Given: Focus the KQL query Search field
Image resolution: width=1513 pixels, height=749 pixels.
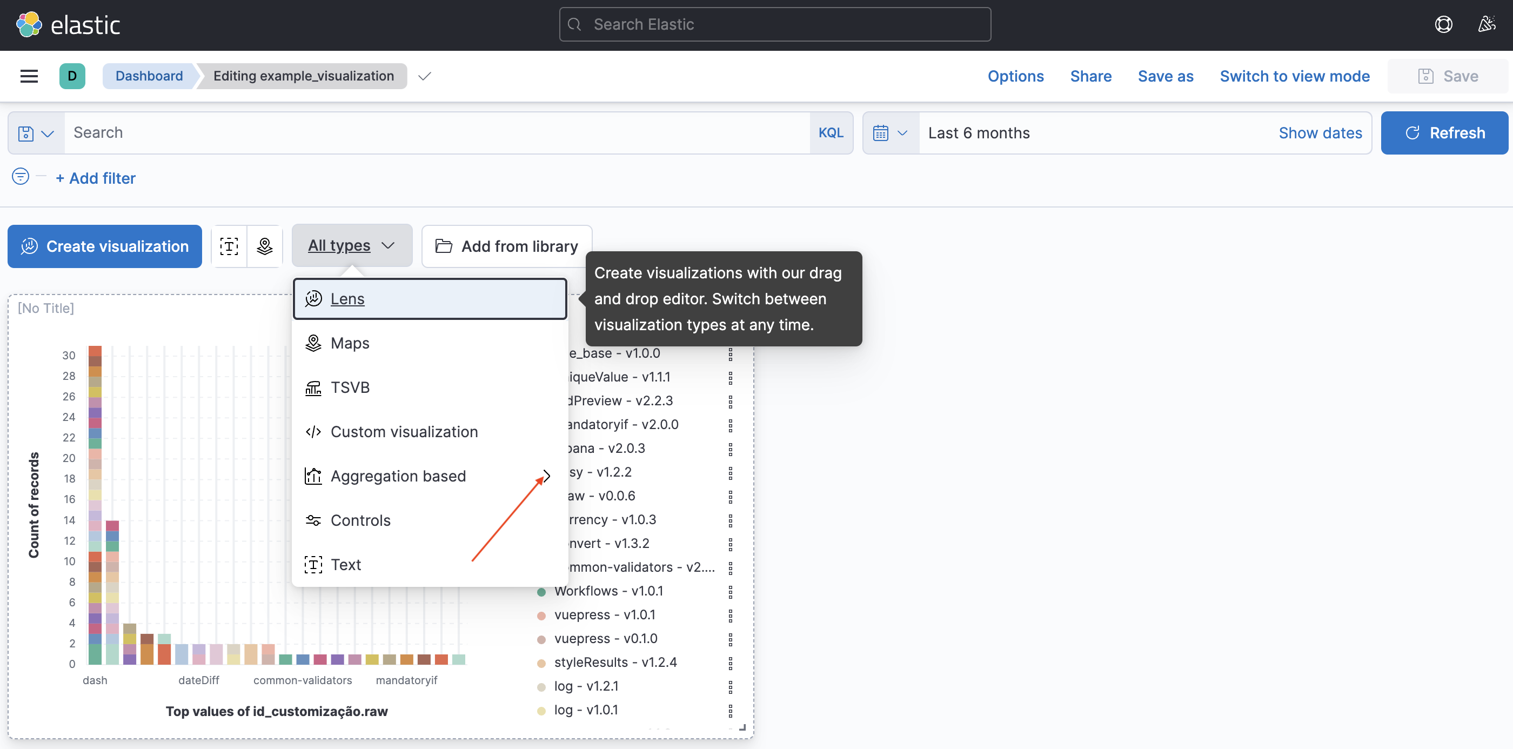Looking at the screenshot, I should click(x=437, y=133).
